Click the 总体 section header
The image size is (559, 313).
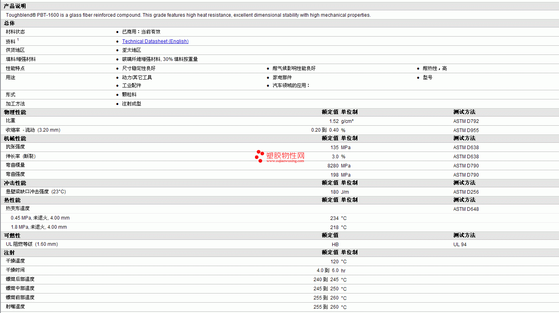tap(9, 23)
